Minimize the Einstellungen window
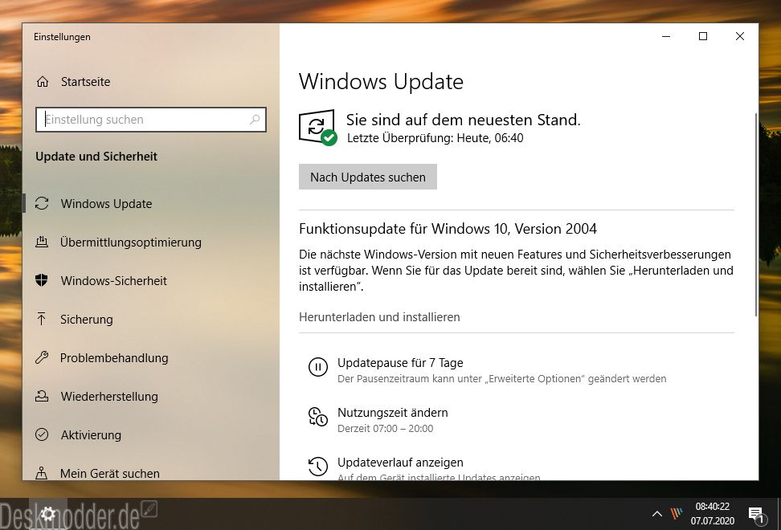 666,36
